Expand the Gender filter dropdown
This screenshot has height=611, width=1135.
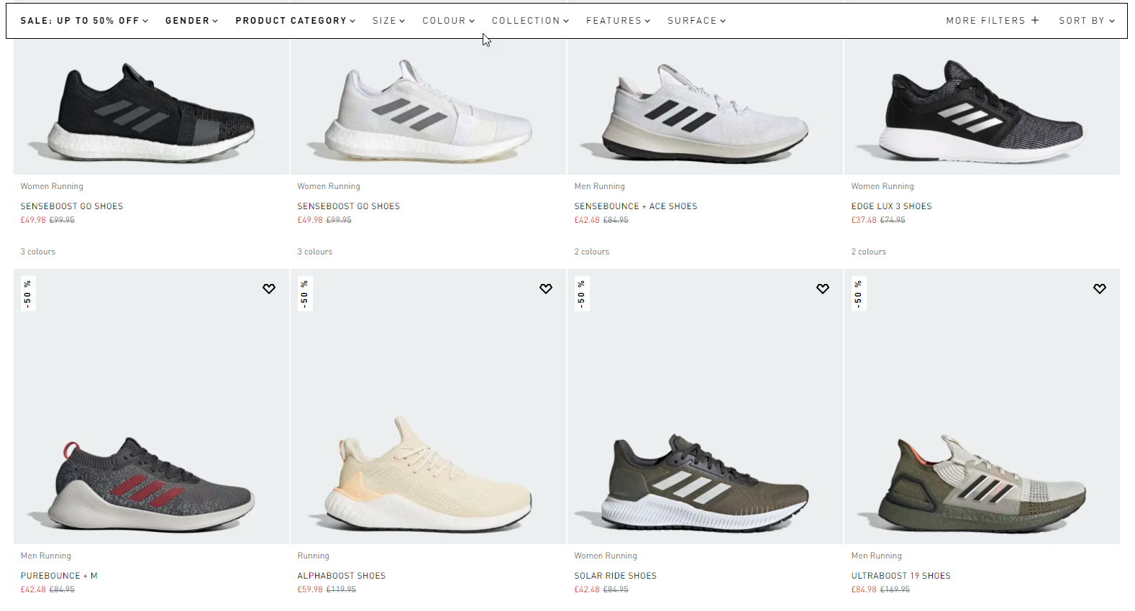191,21
